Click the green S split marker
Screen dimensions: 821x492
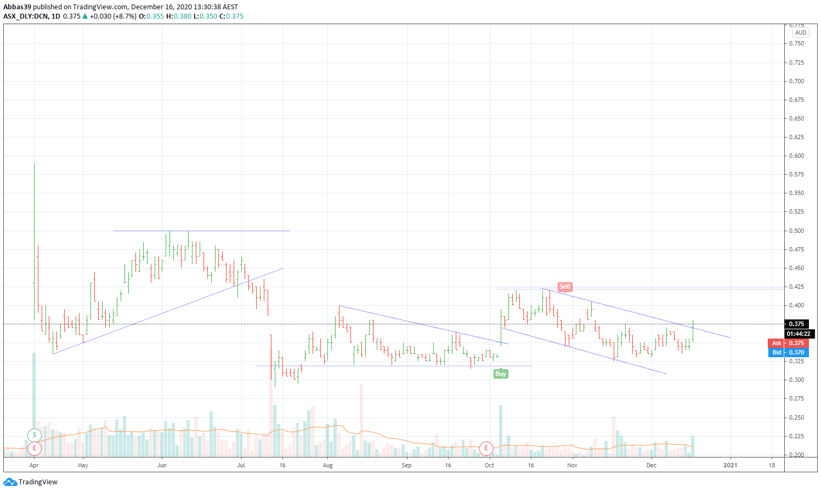(34, 436)
